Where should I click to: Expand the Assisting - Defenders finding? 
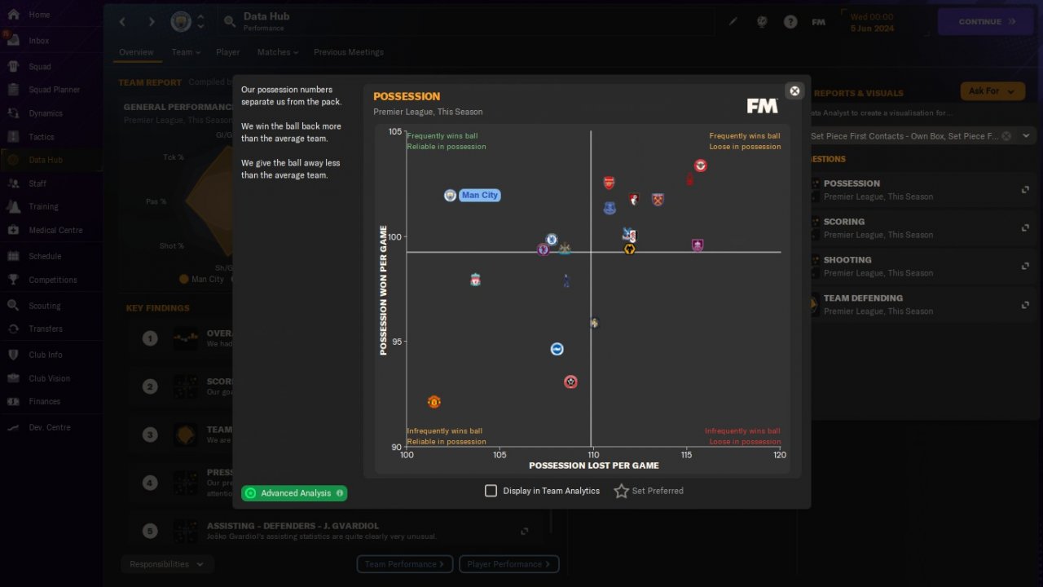525,531
